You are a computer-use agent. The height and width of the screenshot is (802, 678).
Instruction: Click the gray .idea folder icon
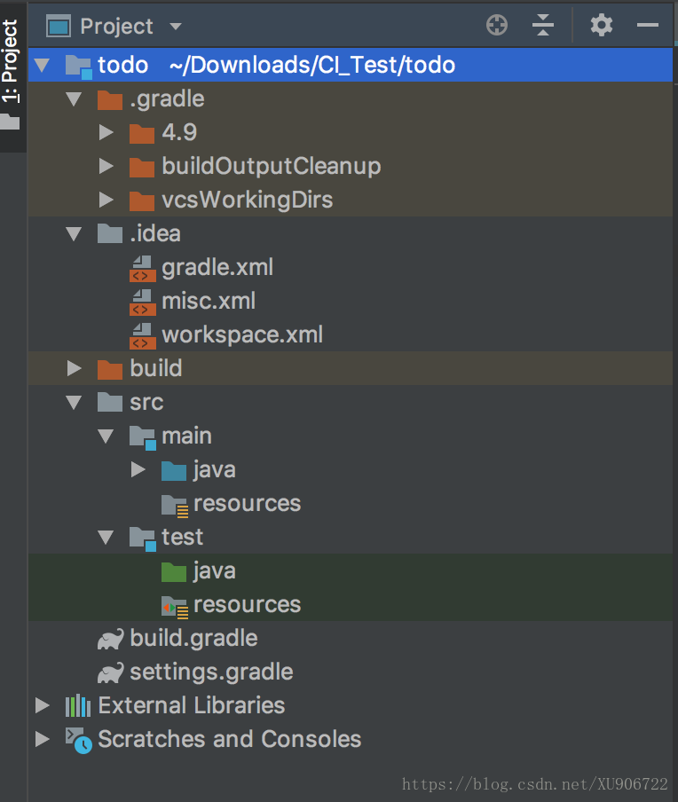tap(110, 233)
